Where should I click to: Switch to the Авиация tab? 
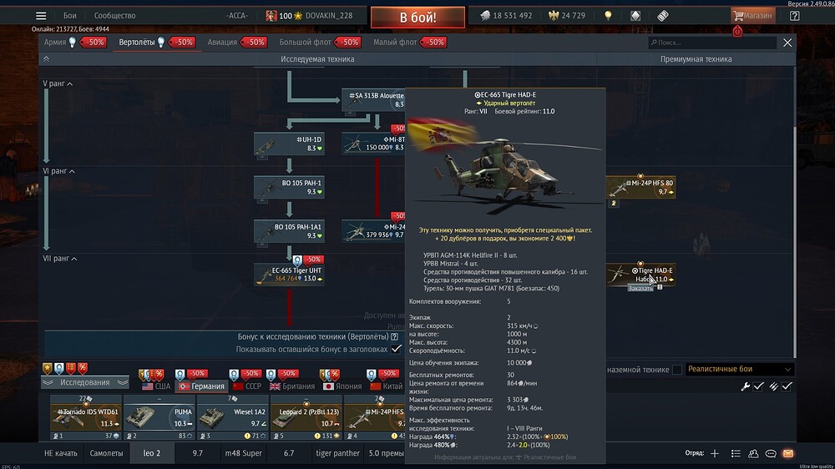click(222, 42)
